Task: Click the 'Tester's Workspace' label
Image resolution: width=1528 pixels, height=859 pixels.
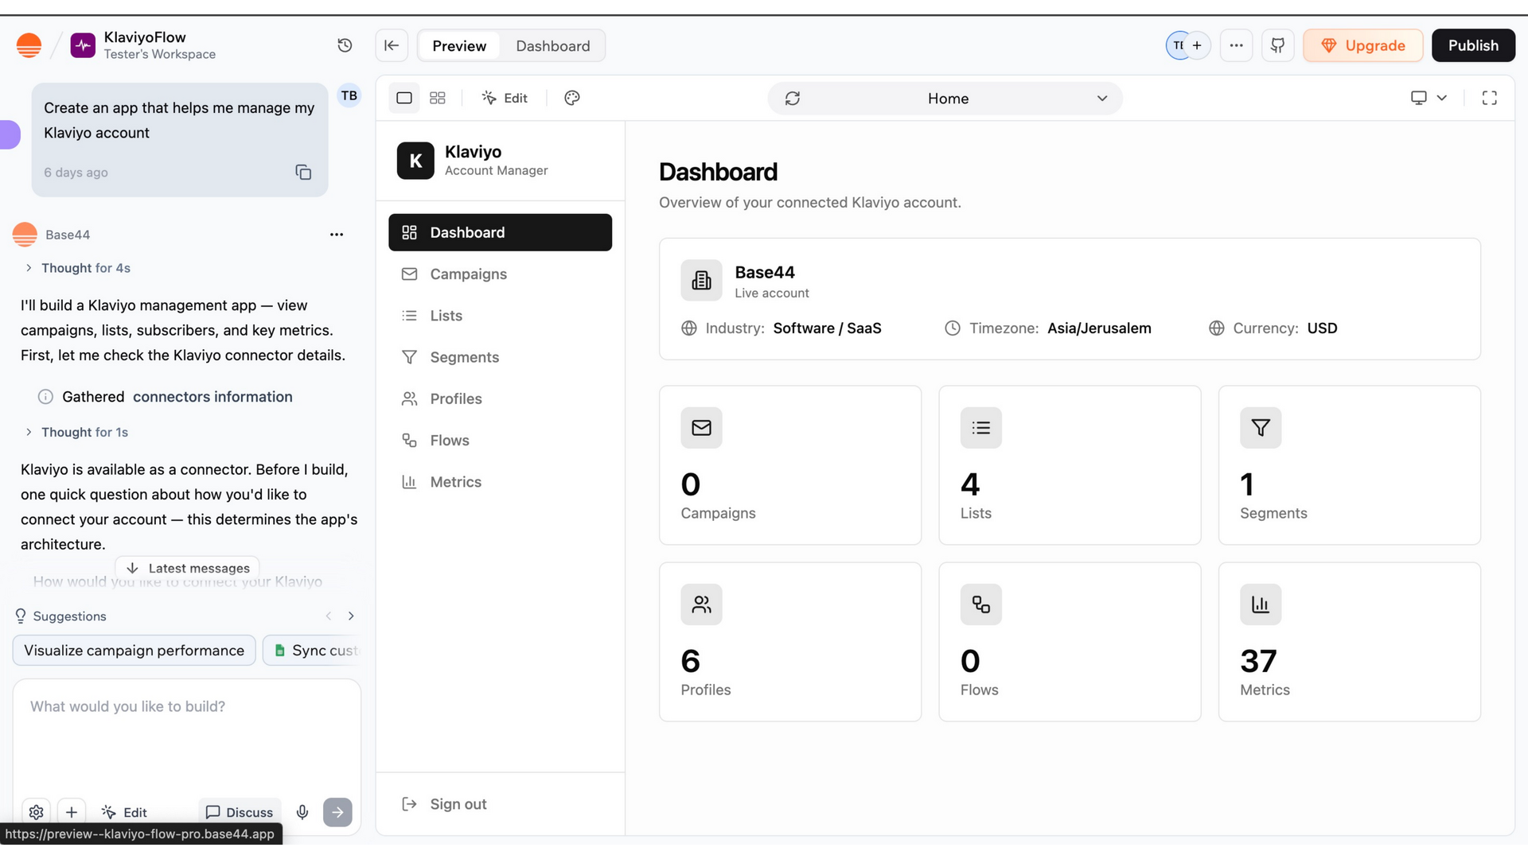Action: coord(160,55)
